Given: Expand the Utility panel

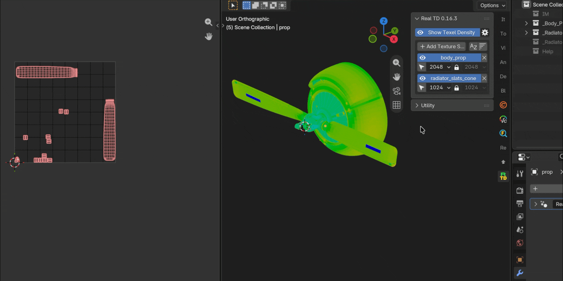Looking at the screenshot, I should click(452, 105).
